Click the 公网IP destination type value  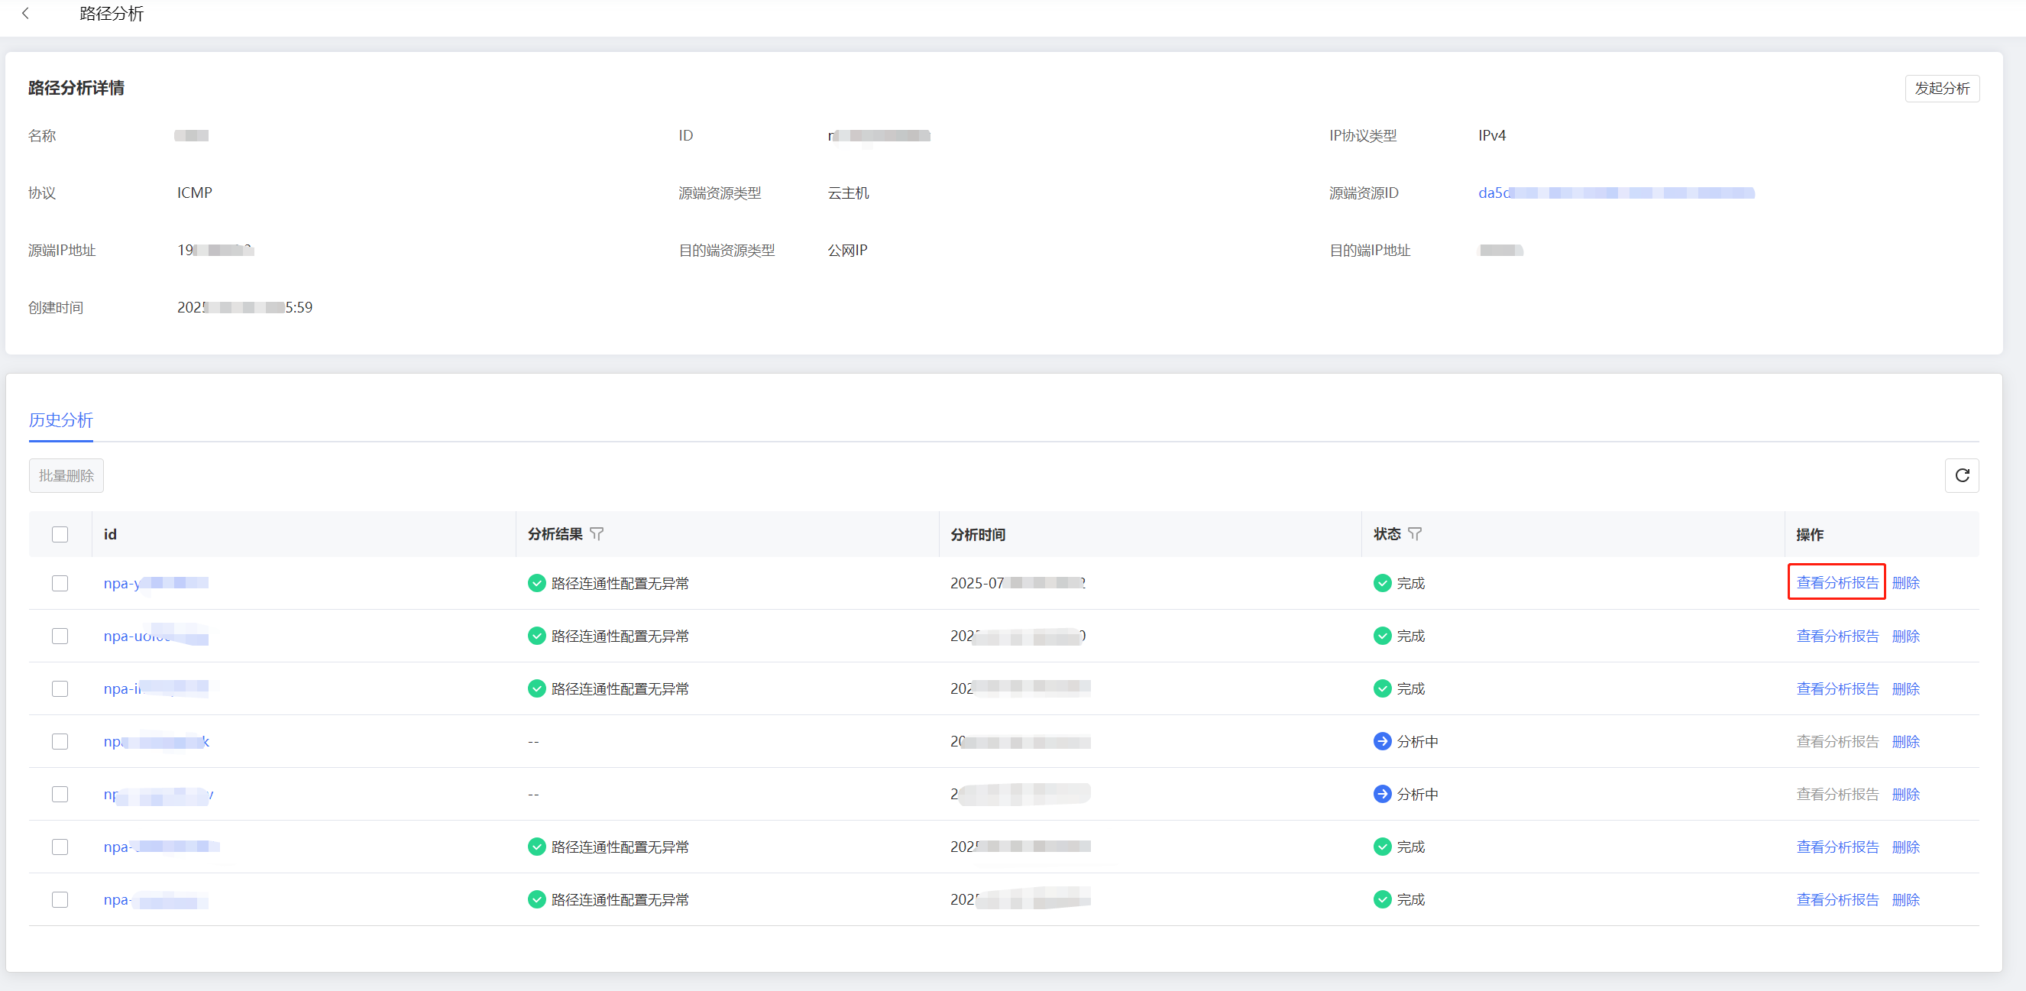(x=847, y=250)
